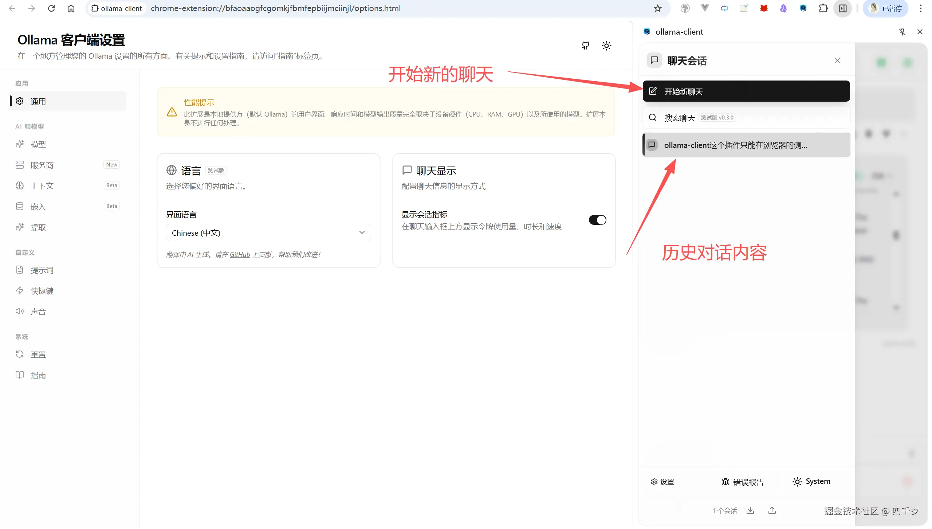Open the GitHub repository icon
932x529 pixels.
pyautogui.click(x=585, y=46)
